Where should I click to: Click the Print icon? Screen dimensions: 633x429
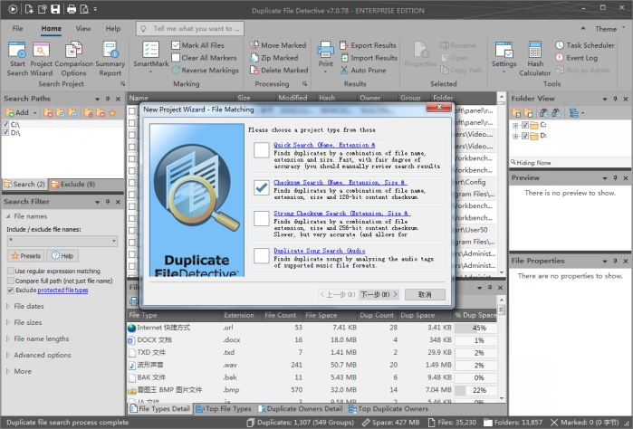click(x=325, y=50)
